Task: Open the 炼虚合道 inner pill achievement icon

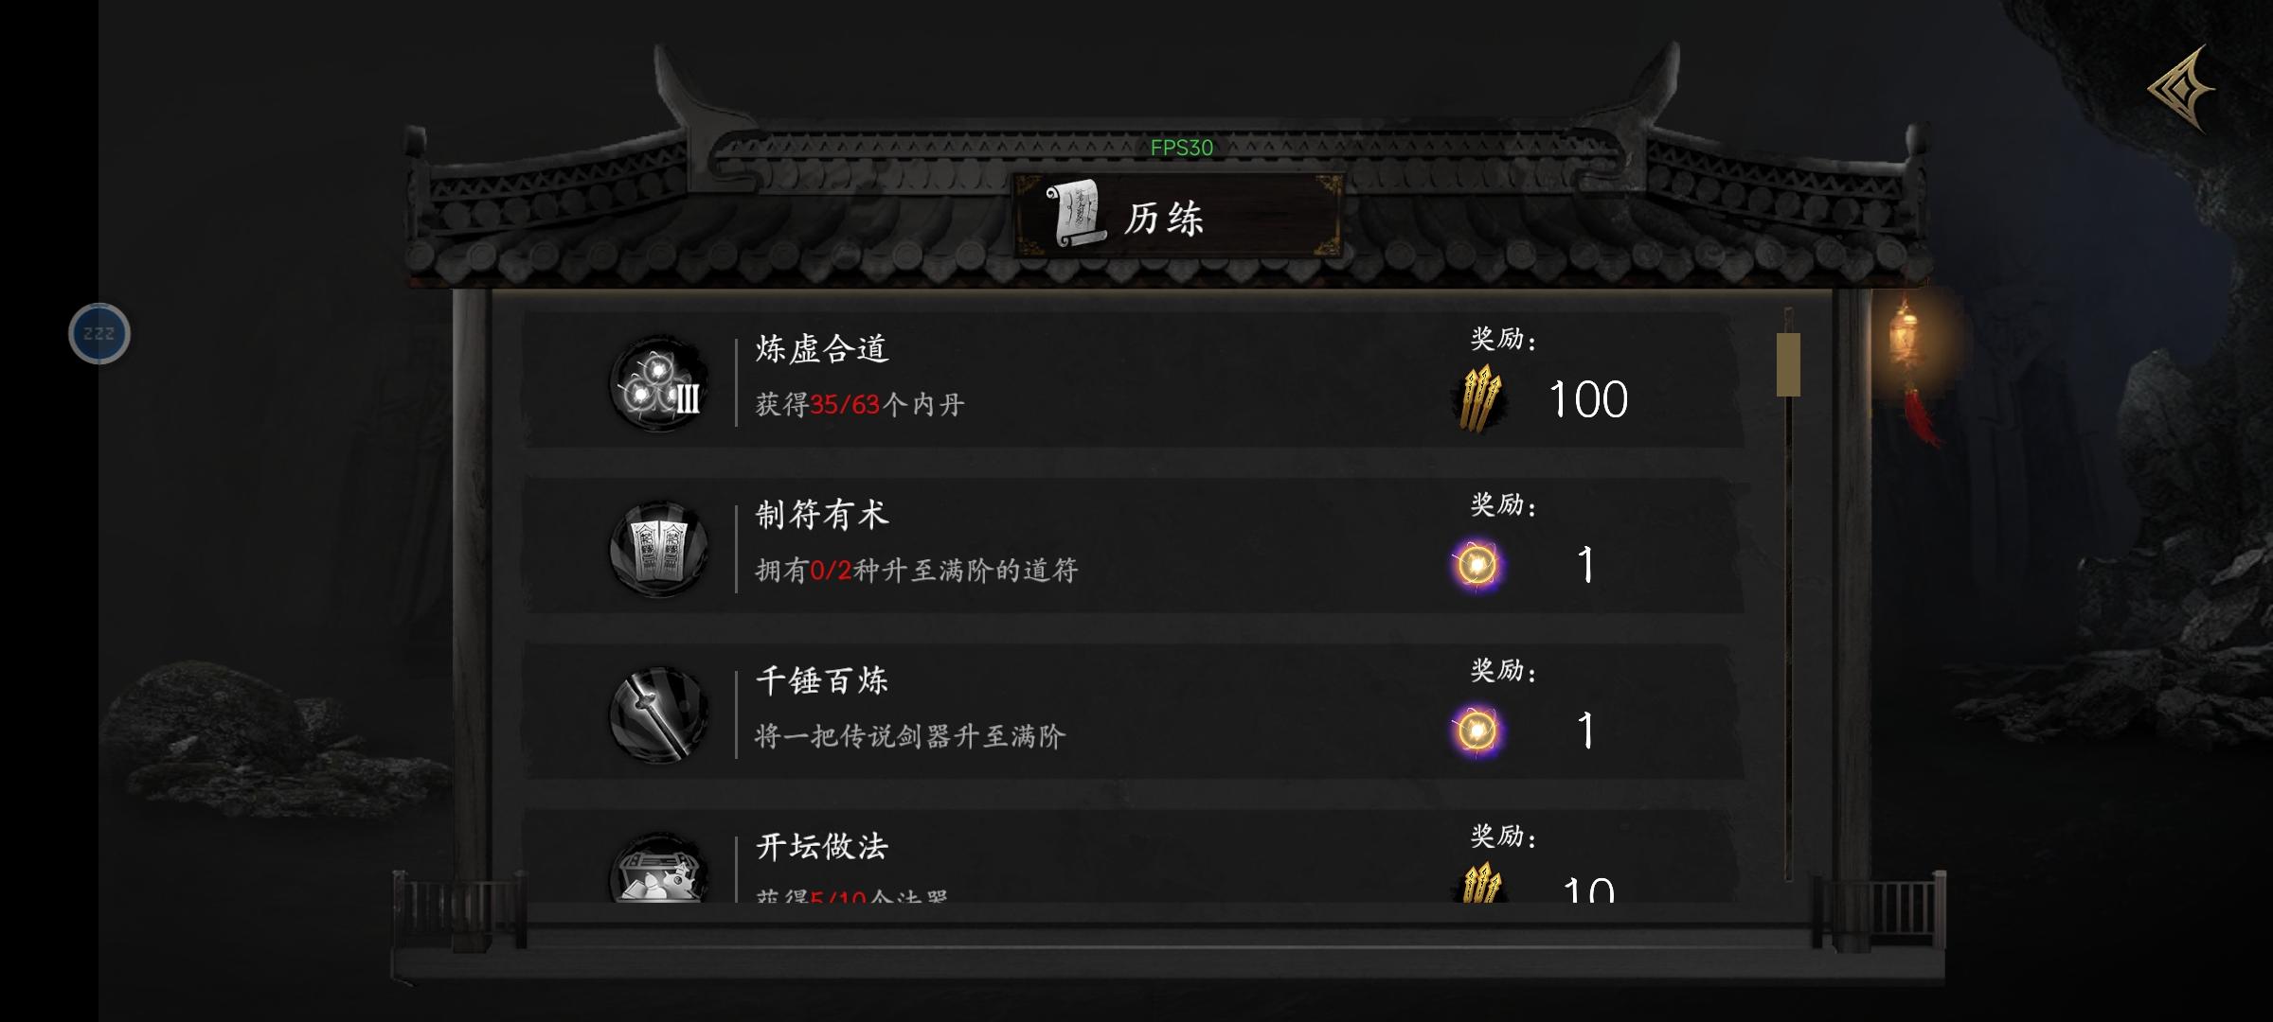Action: (659, 382)
